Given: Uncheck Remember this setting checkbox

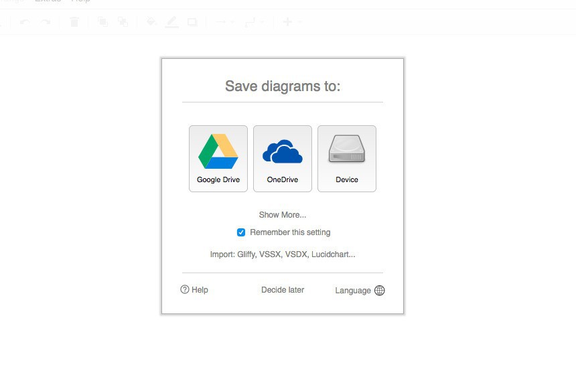Looking at the screenshot, I should pyautogui.click(x=241, y=232).
